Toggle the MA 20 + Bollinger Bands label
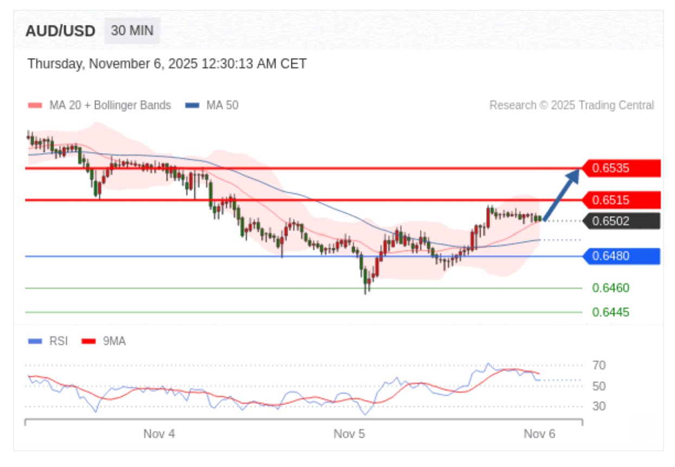 pos(110,105)
